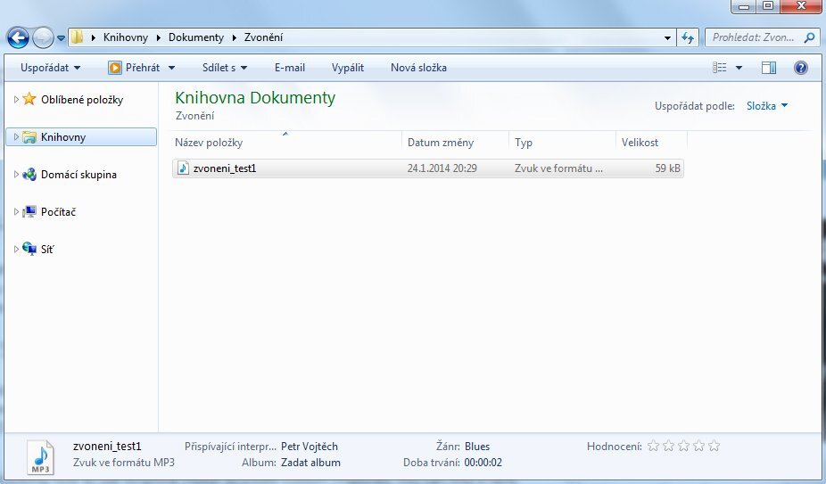Expand Síť tree node
826x484 pixels.
point(16,249)
